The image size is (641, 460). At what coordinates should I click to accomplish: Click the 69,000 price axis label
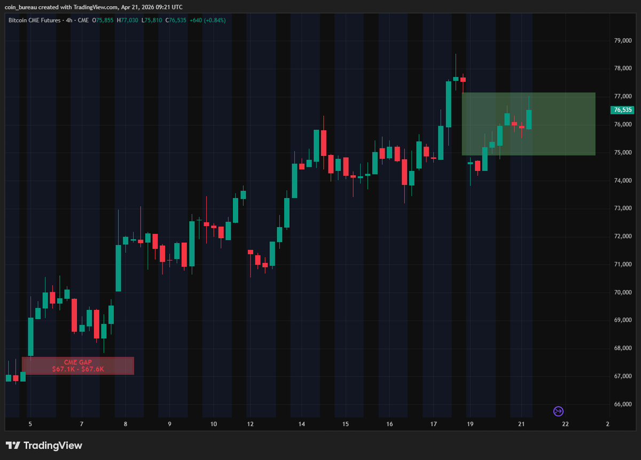[x=623, y=320]
